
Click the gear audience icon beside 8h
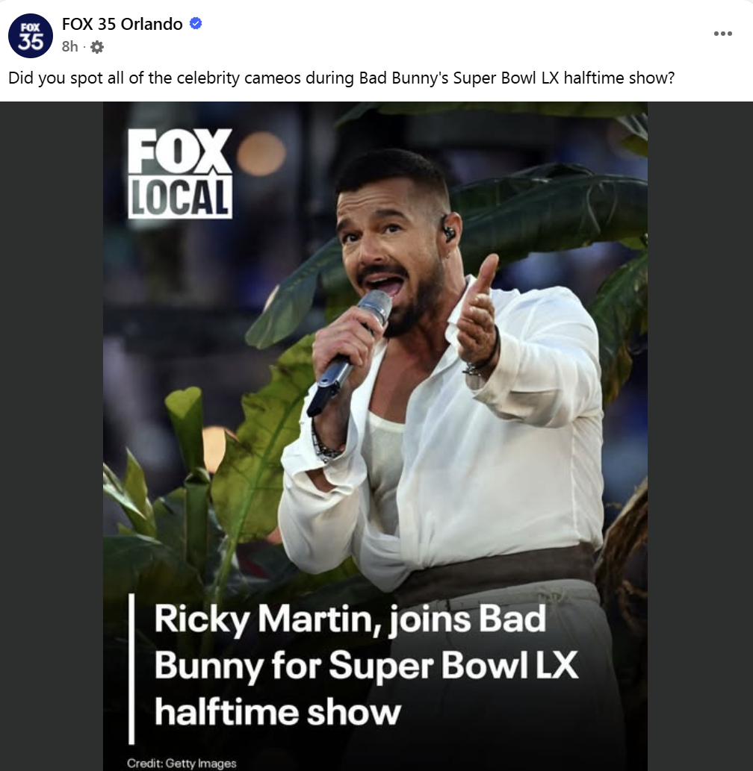click(97, 47)
